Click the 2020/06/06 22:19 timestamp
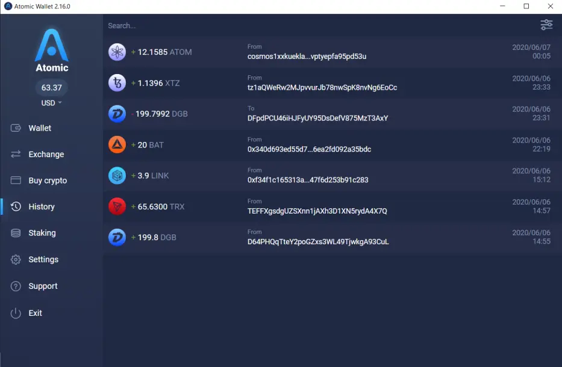The width and height of the screenshot is (562, 367). [x=531, y=144]
